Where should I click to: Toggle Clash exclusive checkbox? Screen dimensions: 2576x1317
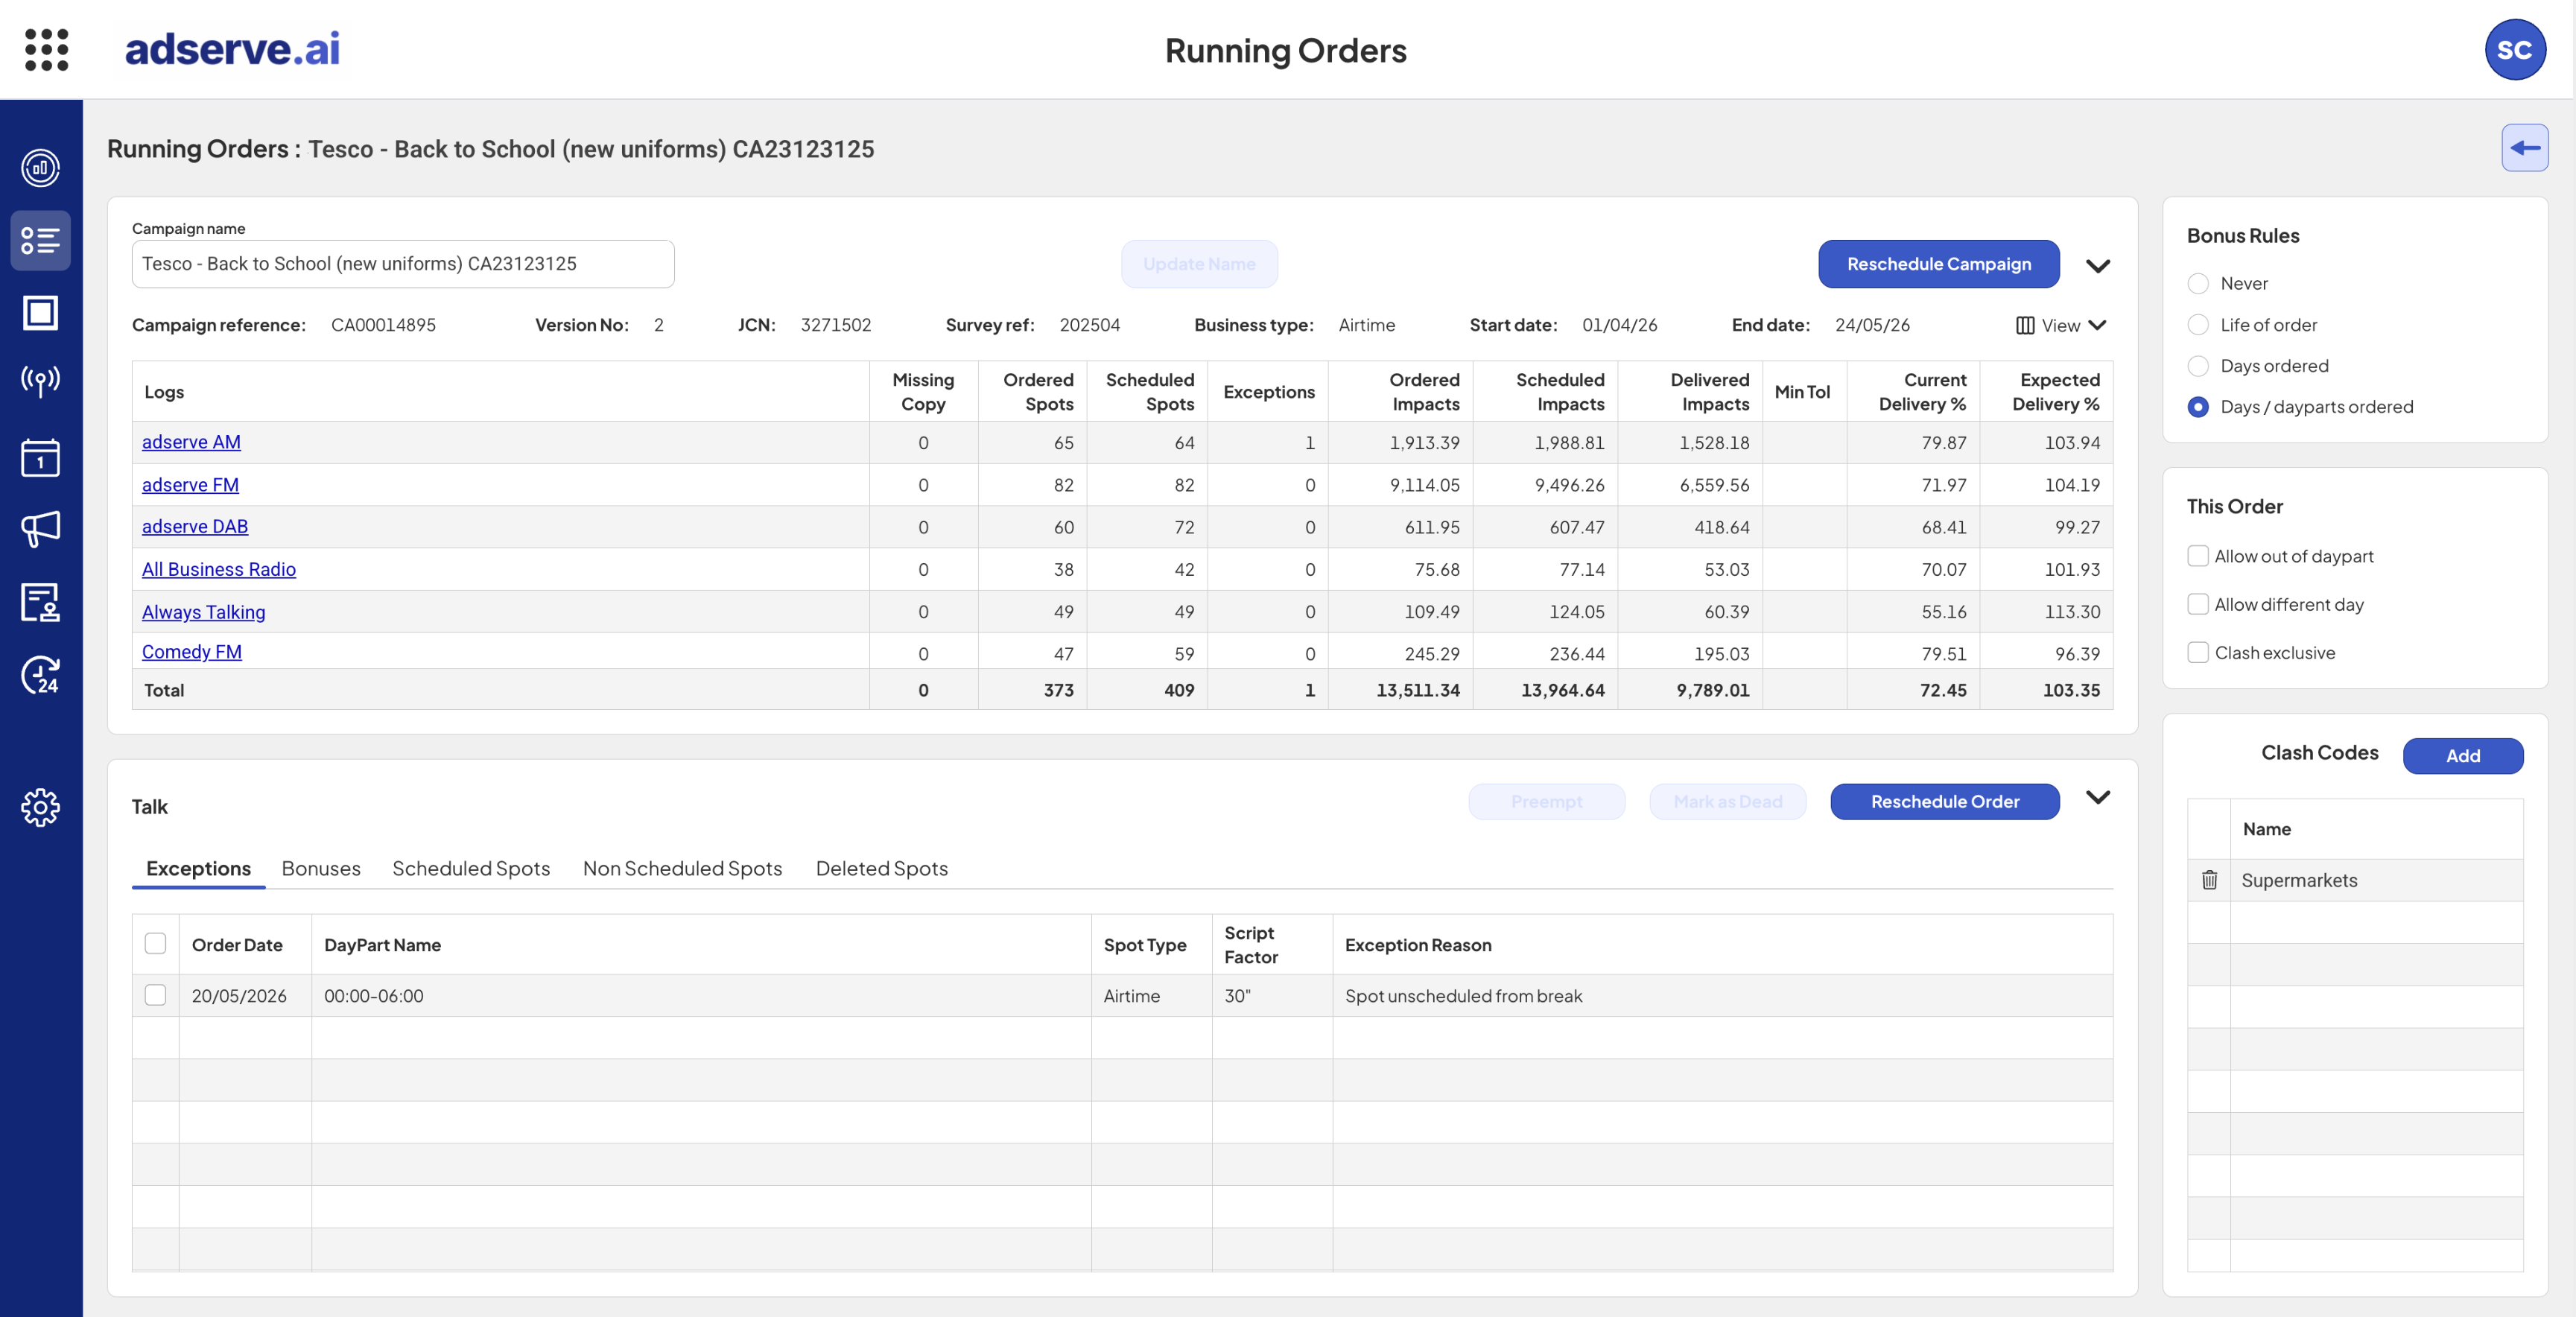[2197, 652]
